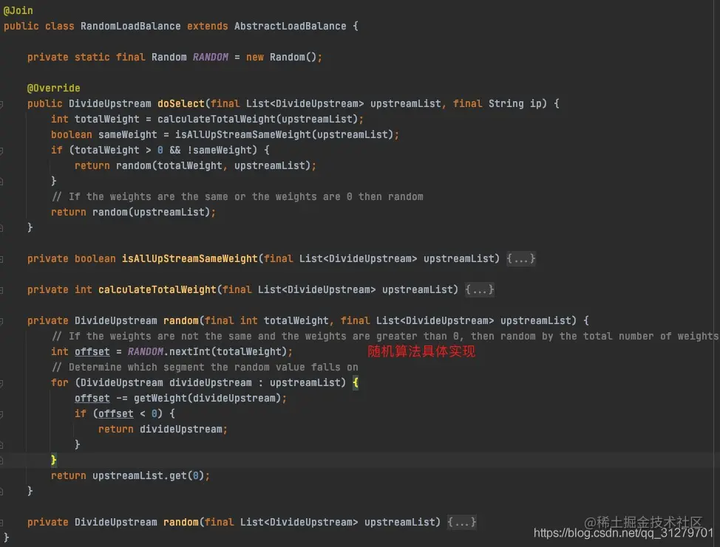The image size is (720, 547).
Task: Click return divideUpstream statement
Action: coord(163,429)
